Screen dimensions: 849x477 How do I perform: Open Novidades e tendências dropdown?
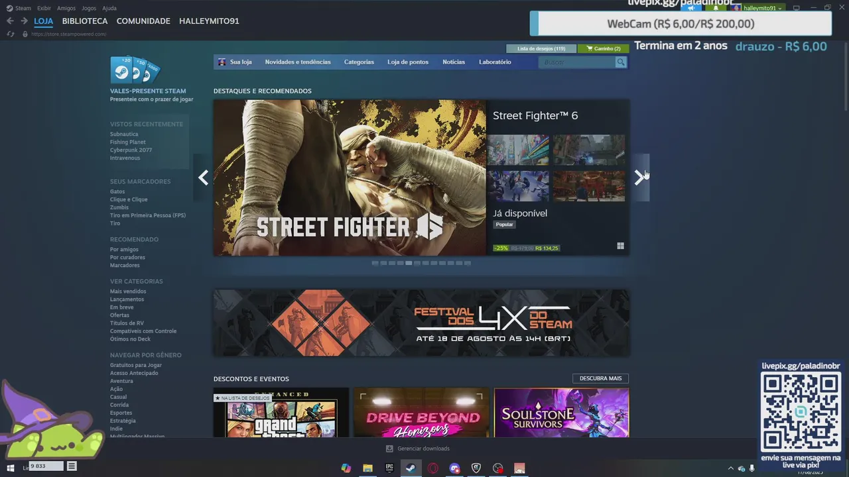(x=298, y=62)
